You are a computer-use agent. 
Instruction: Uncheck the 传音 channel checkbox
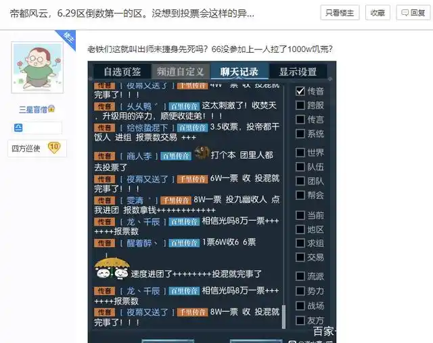tap(300, 91)
